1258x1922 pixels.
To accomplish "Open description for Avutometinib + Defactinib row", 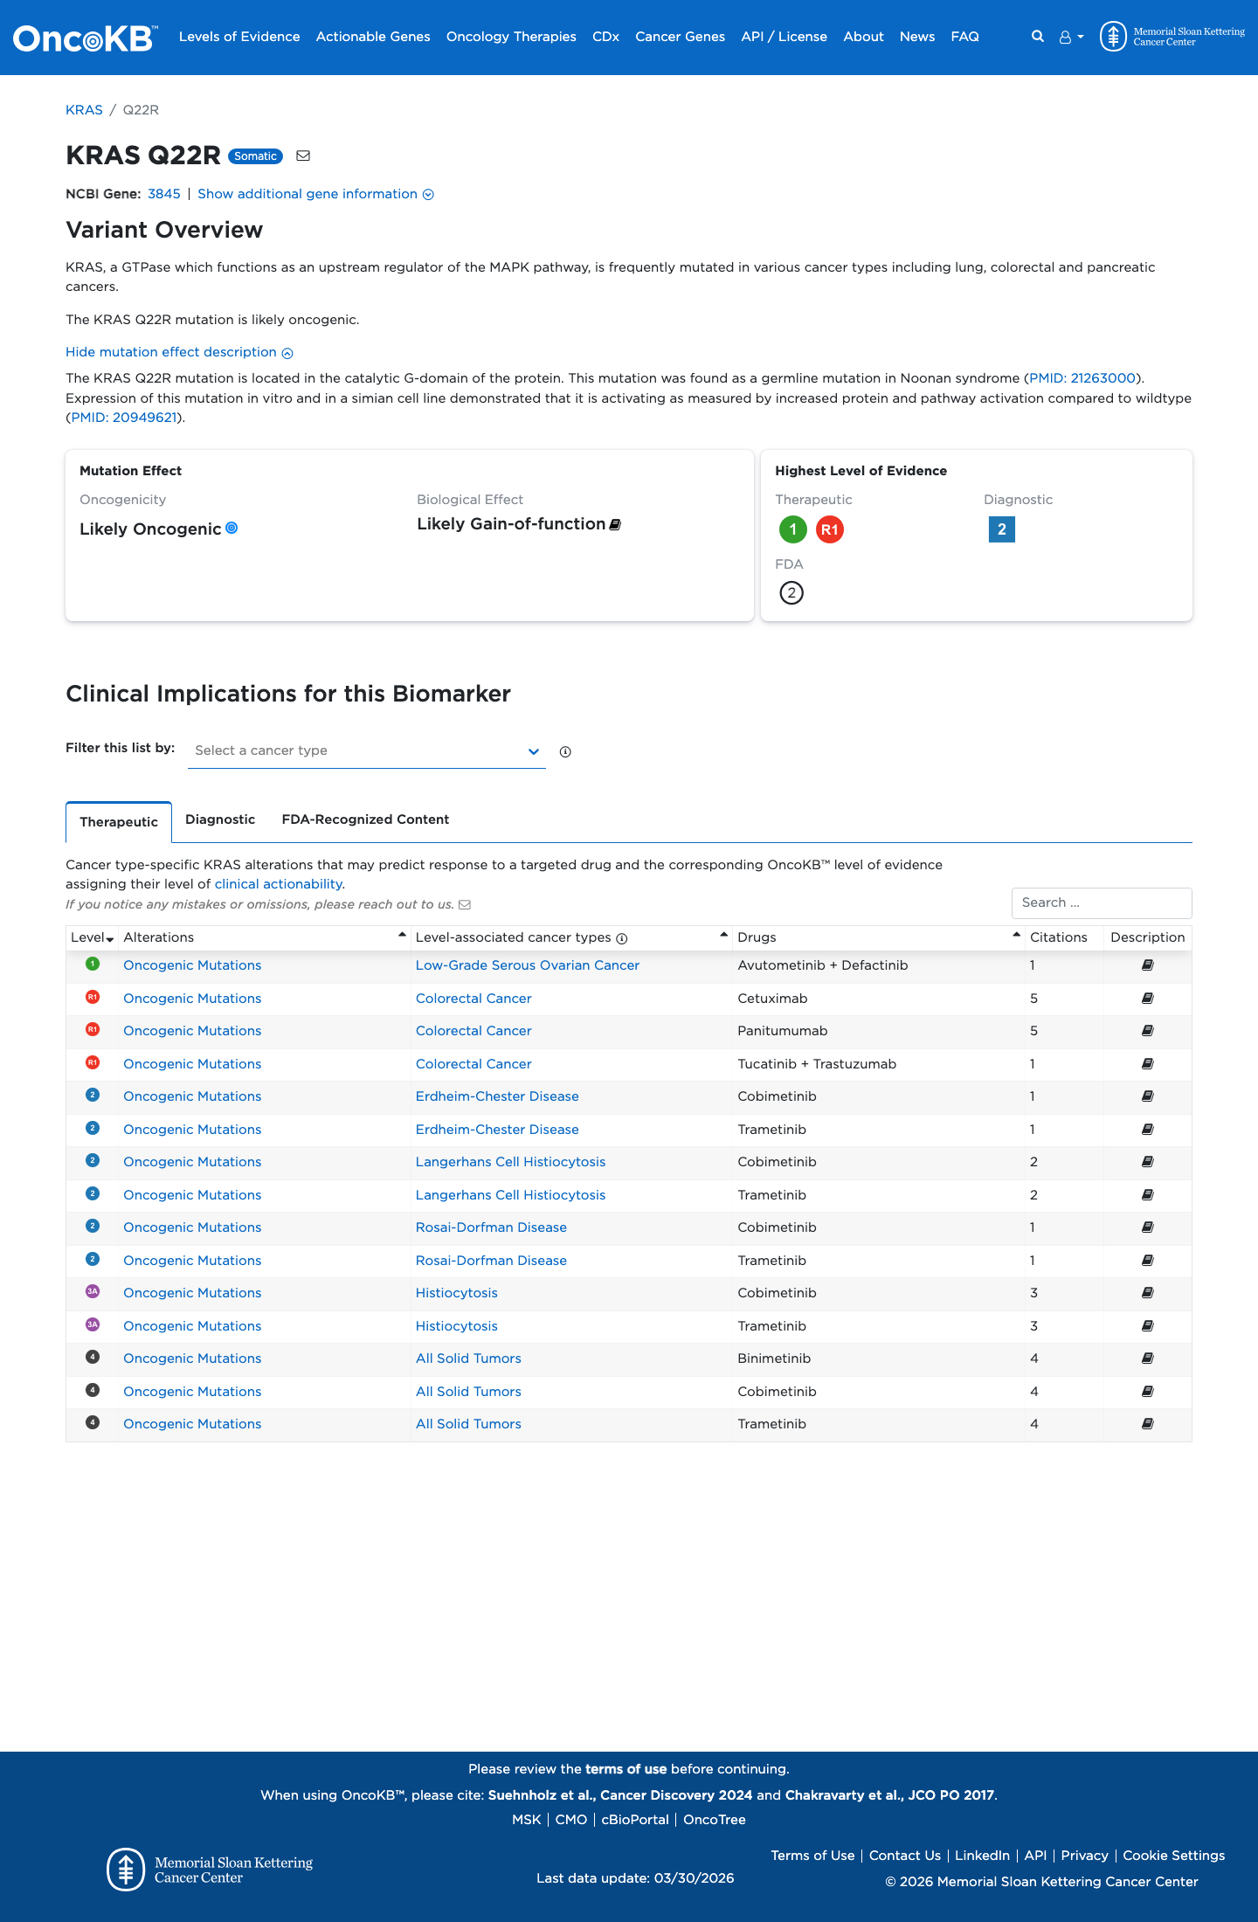I will [1148, 965].
